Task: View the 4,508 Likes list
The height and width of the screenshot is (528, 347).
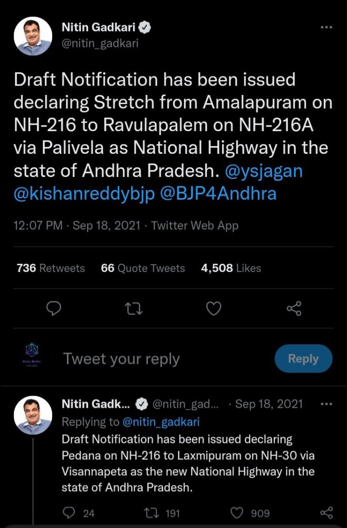Action: (231, 268)
